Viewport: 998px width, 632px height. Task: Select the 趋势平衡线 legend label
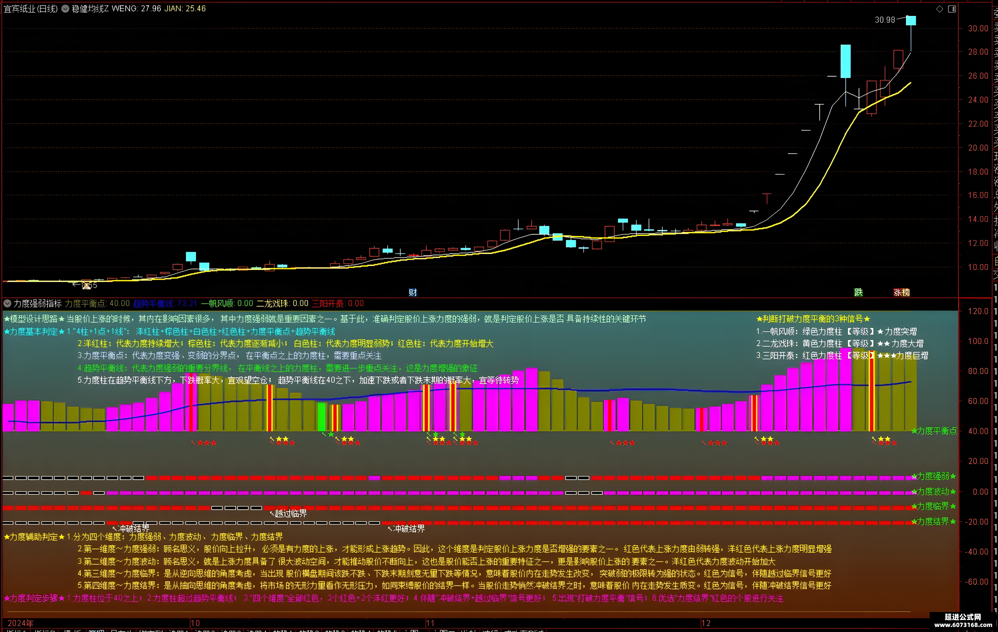coord(153,303)
